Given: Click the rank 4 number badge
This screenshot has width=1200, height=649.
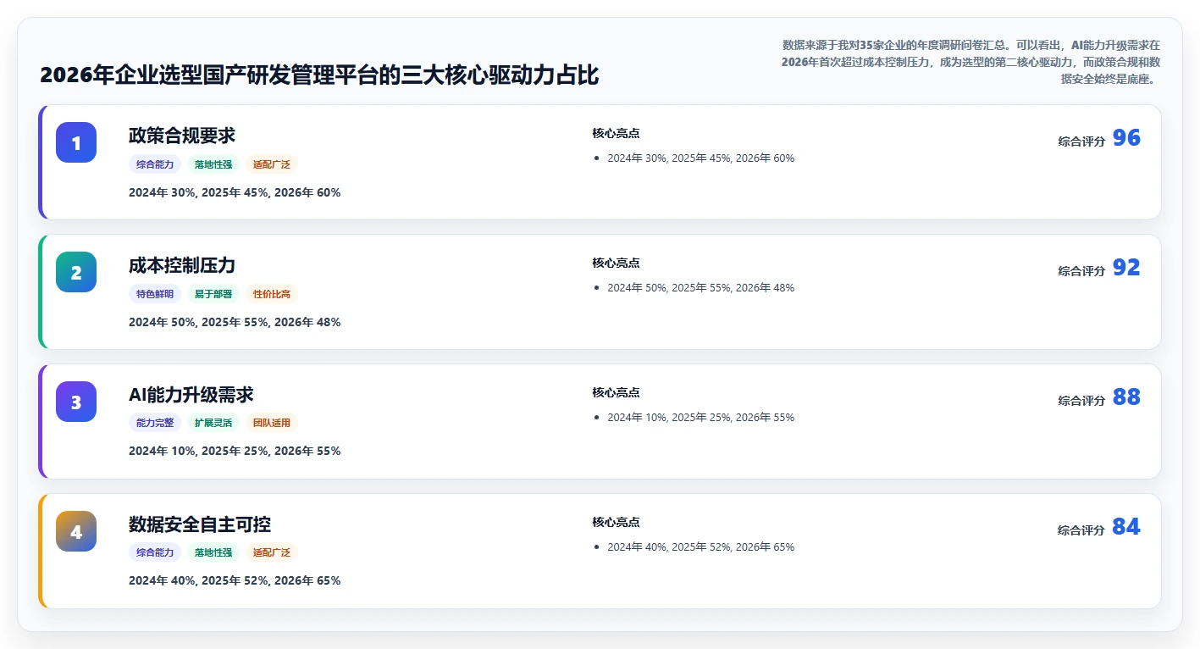Looking at the screenshot, I should click(76, 531).
